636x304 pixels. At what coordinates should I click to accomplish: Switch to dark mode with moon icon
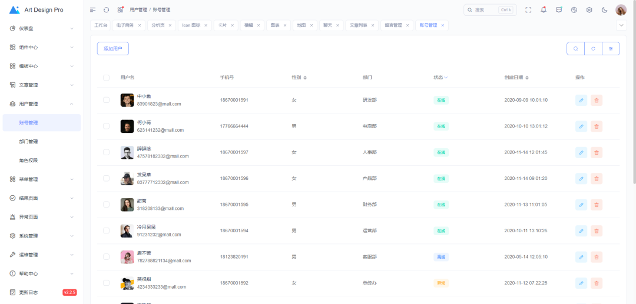point(604,10)
